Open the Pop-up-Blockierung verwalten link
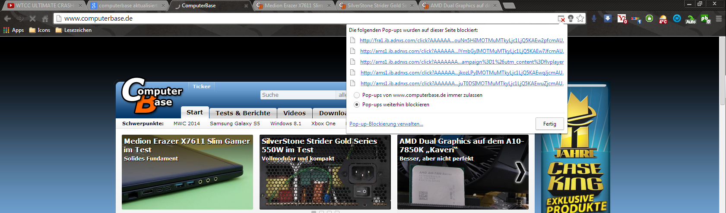Viewport: 726px width, 213px height. coord(386,124)
